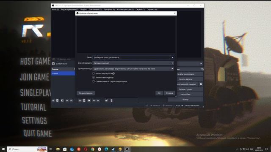Open Microsoft Edge from the taskbar
Image resolution: width=271 pixels, height=152 pixels.
[x=106, y=149]
